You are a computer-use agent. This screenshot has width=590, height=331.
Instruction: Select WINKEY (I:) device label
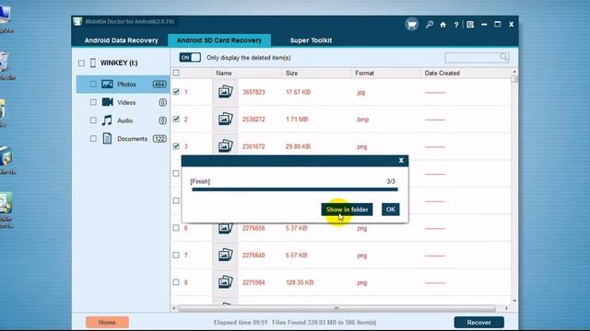click(119, 63)
